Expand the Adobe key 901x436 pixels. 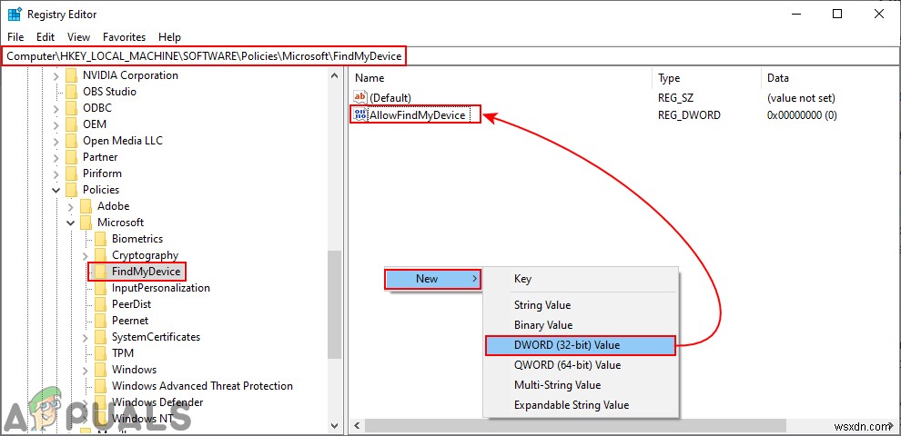(71, 206)
